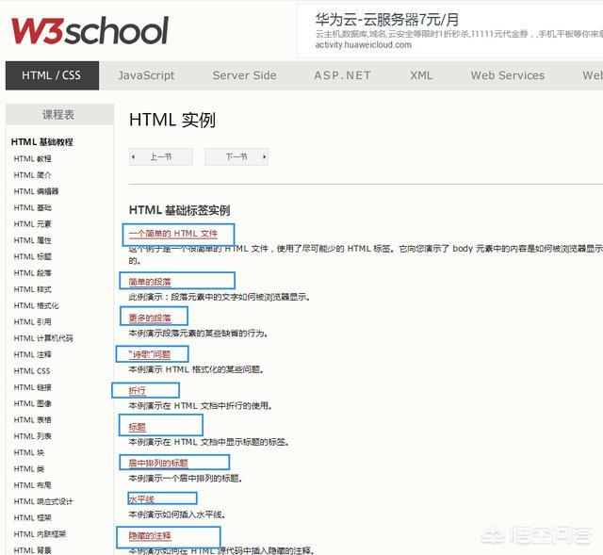This screenshot has width=603, height=555.
Task: Go to next section 下一节
Action: tap(236, 157)
